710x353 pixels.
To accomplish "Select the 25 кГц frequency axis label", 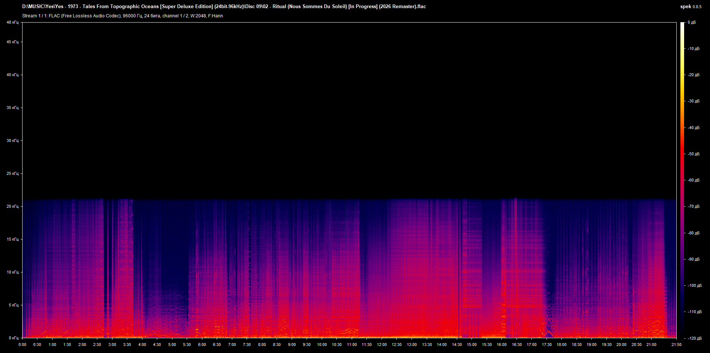I will 13,174.
